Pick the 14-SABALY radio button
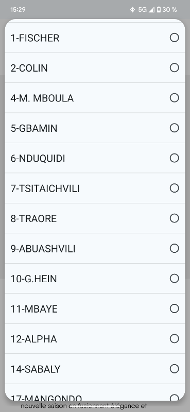Screen dimensions: 190x412 [174, 369]
